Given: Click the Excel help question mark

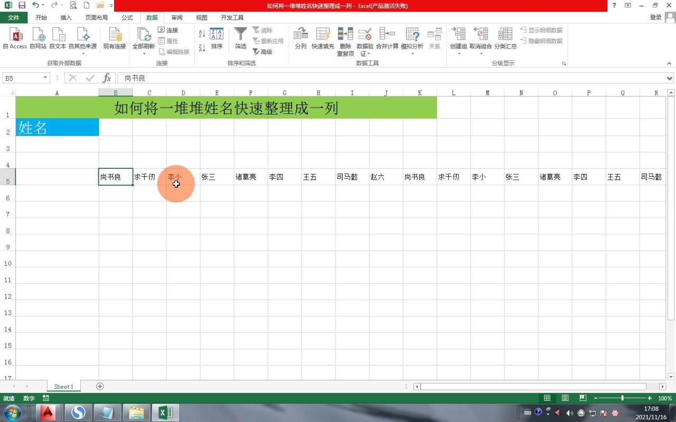Looking at the screenshot, I should (614, 5).
